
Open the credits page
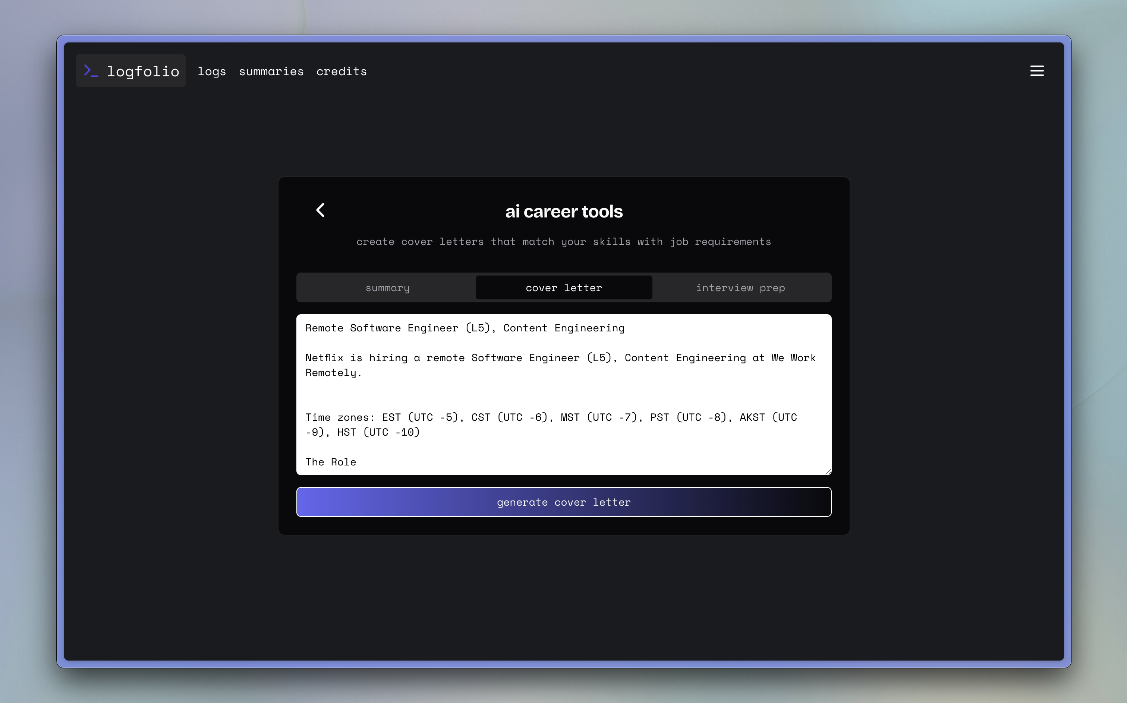(x=341, y=71)
